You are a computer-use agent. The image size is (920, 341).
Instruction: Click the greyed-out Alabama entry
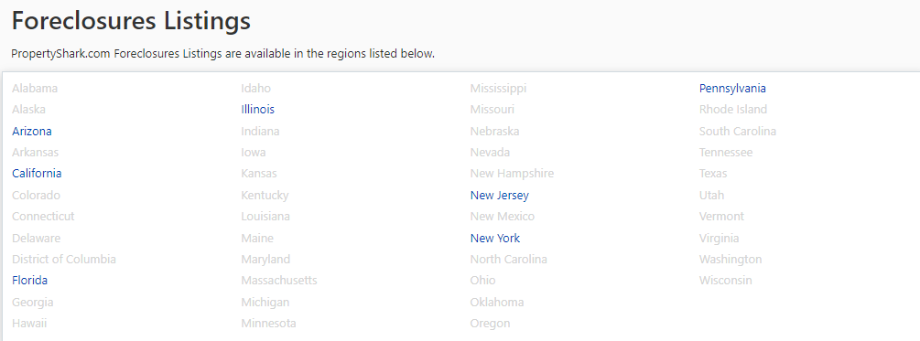35,89
